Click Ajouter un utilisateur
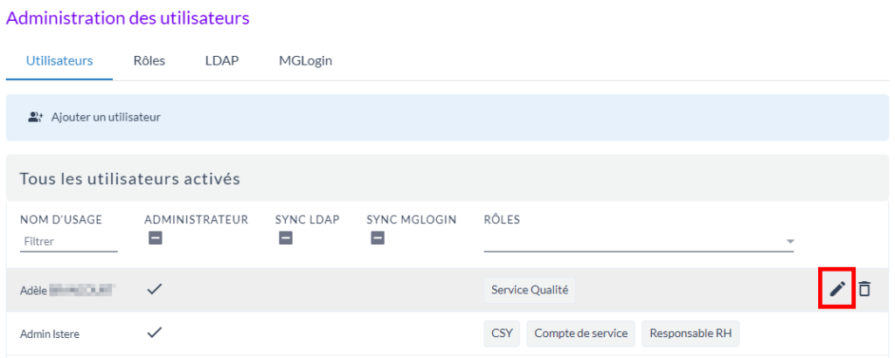The width and height of the screenshot is (895, 358). tap(105, 116)
